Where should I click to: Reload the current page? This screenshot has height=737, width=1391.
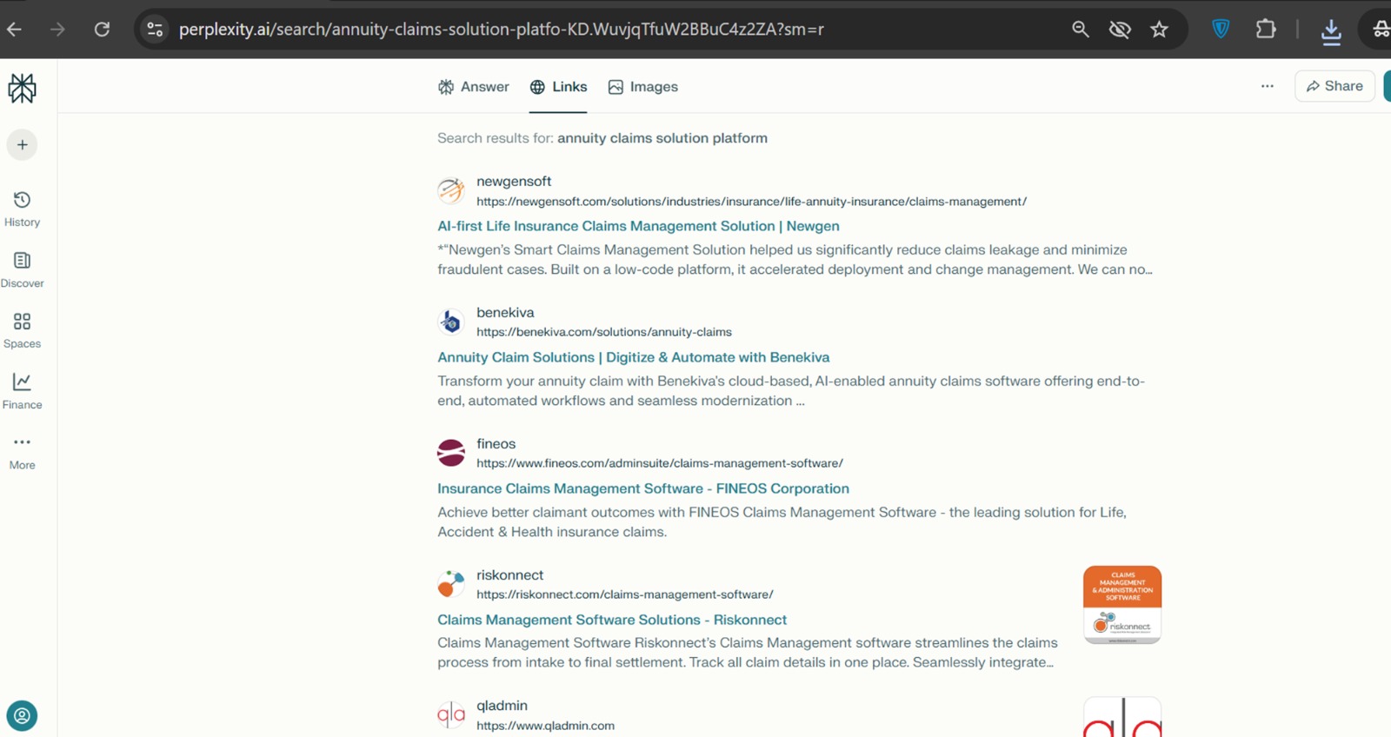[102, 30]
